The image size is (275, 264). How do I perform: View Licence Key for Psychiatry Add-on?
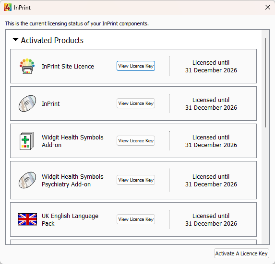(x=136, y=180)
